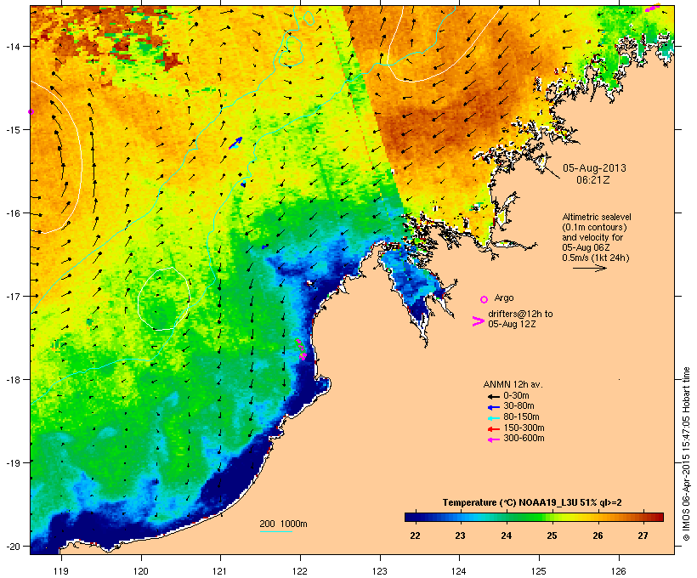Click the '150-300m' depth label
Screen dimensions: 697x578
click(x=524, y=428)
